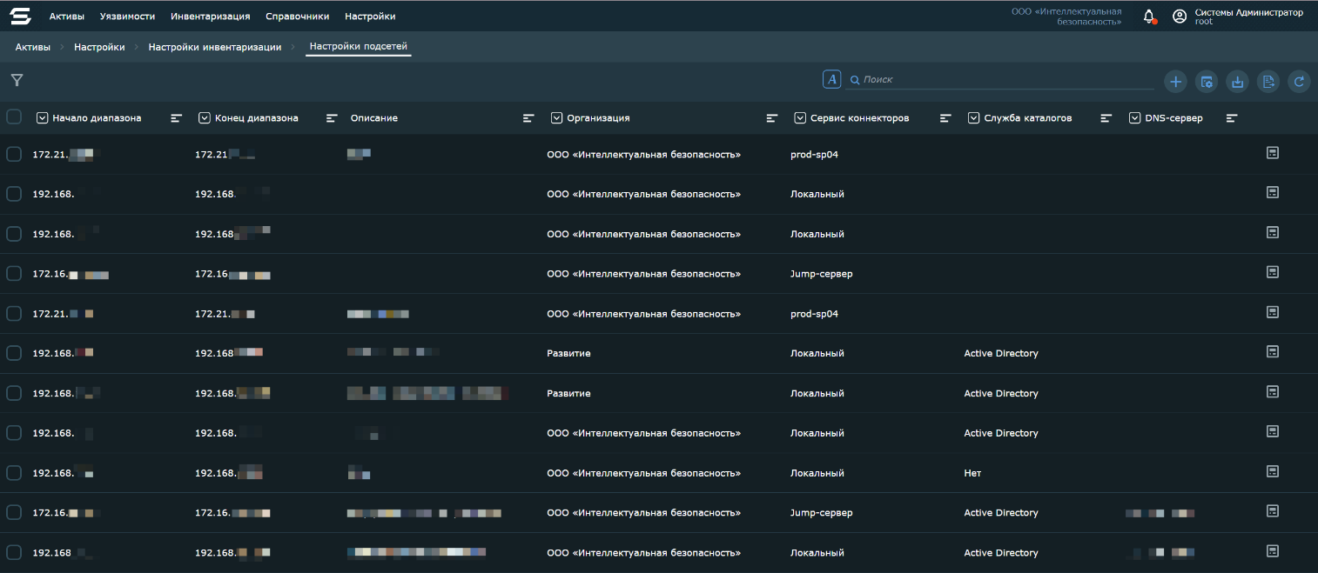
Task: Select checkbox of the first Развитие row
Action: point(14,353)
